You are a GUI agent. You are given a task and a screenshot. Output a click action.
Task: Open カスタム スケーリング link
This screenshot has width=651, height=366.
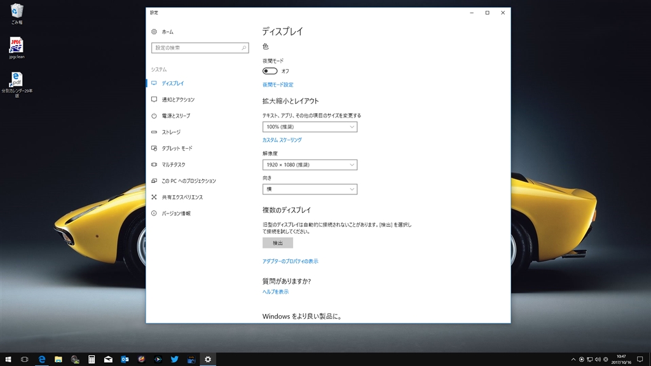[282, 140]
